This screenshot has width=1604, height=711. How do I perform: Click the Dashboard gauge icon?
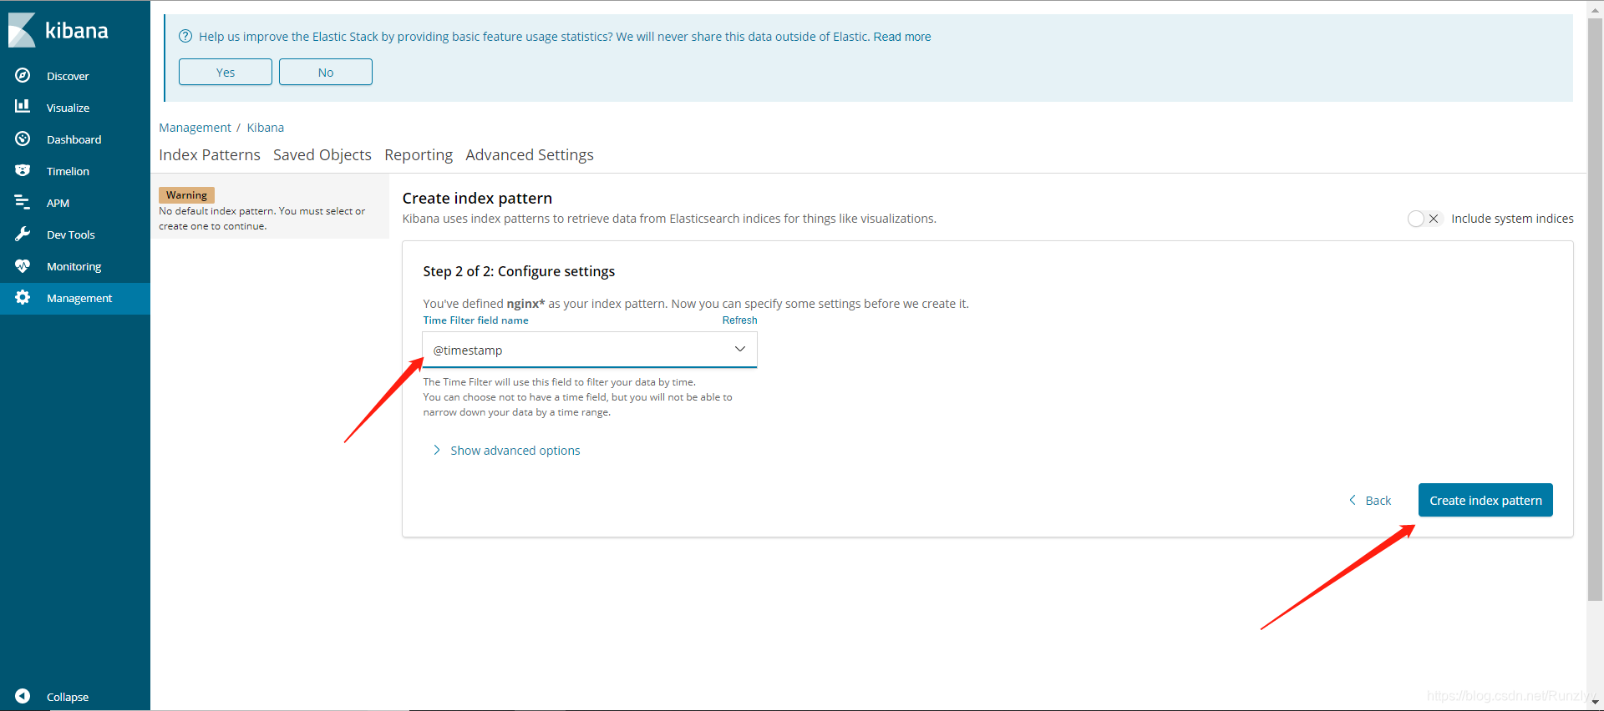click(x=23, y=139)
